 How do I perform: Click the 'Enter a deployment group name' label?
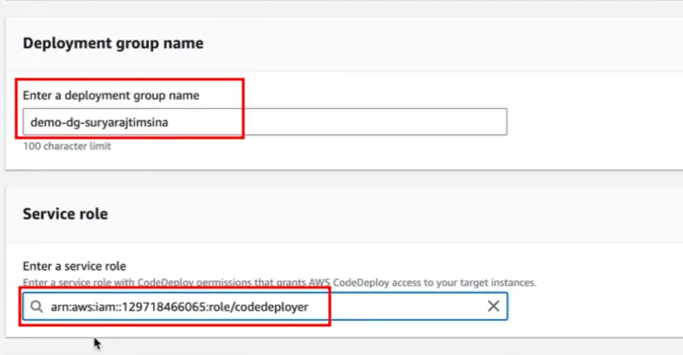point(111,96)
